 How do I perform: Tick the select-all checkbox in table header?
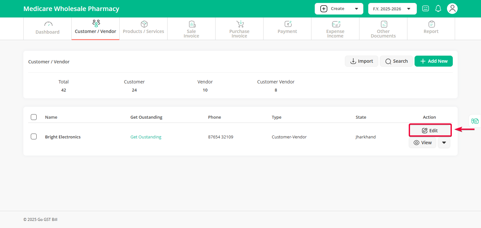(x=34, y=117)
